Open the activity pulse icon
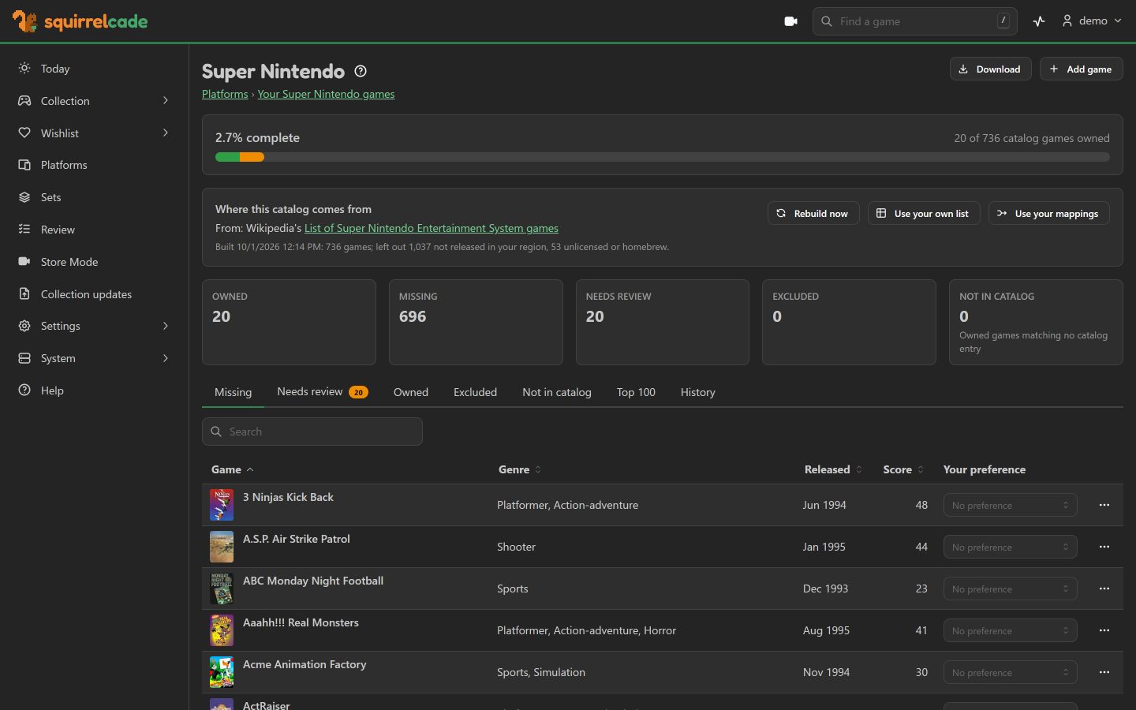The width and height of the screenshot is (1136, 710). pyautogui.click(x=1039, y=21)
